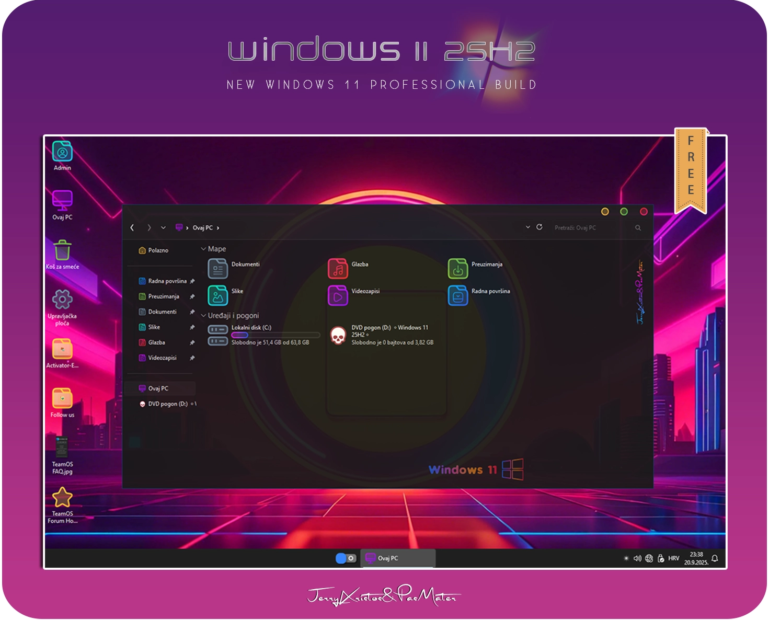Open the Dokumenti folder icon

click(x=217, y=269)
